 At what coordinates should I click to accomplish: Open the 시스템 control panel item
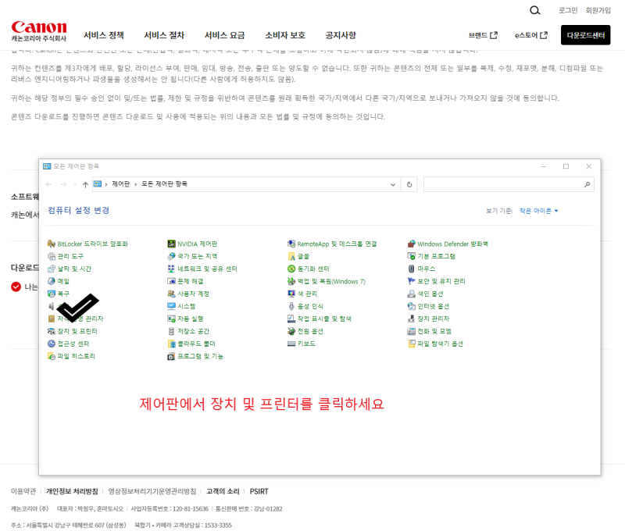click(x=186, y=305)
